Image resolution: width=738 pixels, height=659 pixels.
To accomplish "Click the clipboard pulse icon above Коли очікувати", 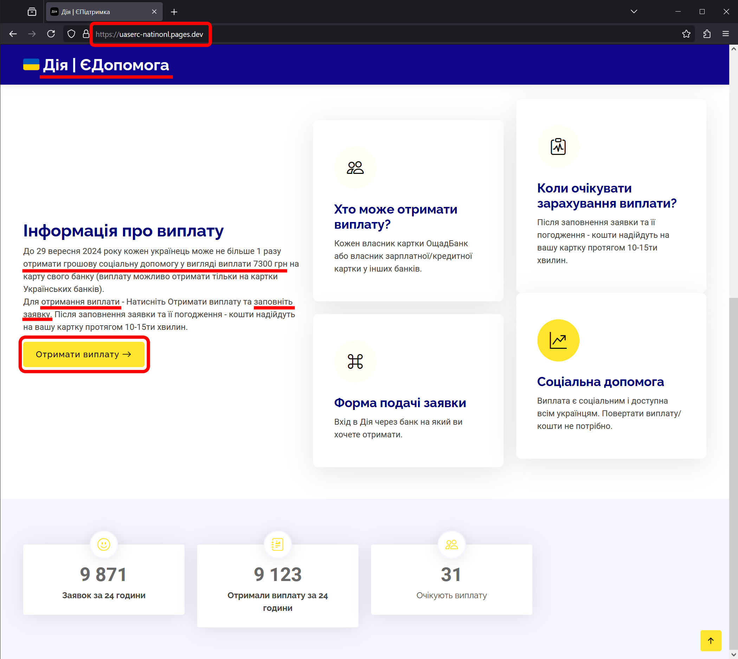I will coord(558,146).
